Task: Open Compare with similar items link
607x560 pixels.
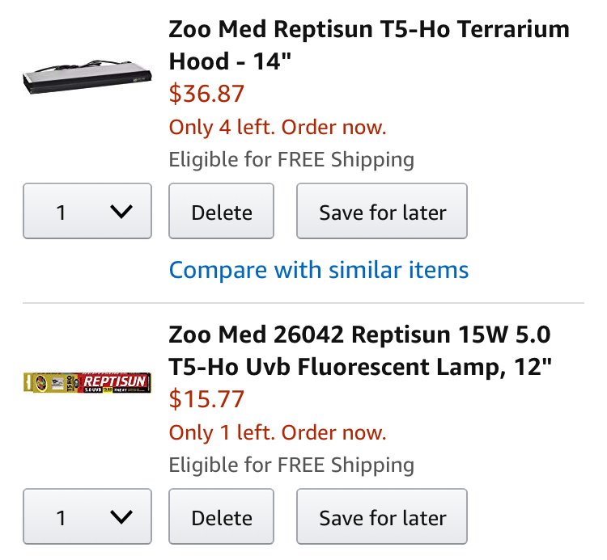Action: 319,269
